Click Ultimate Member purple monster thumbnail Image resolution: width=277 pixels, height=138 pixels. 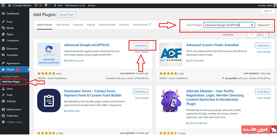click(171, 100)
